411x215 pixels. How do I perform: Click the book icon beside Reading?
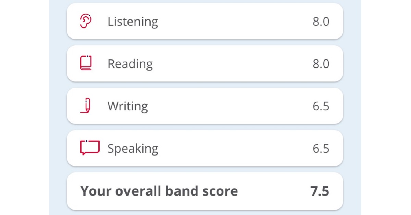(x=86, y=63)
